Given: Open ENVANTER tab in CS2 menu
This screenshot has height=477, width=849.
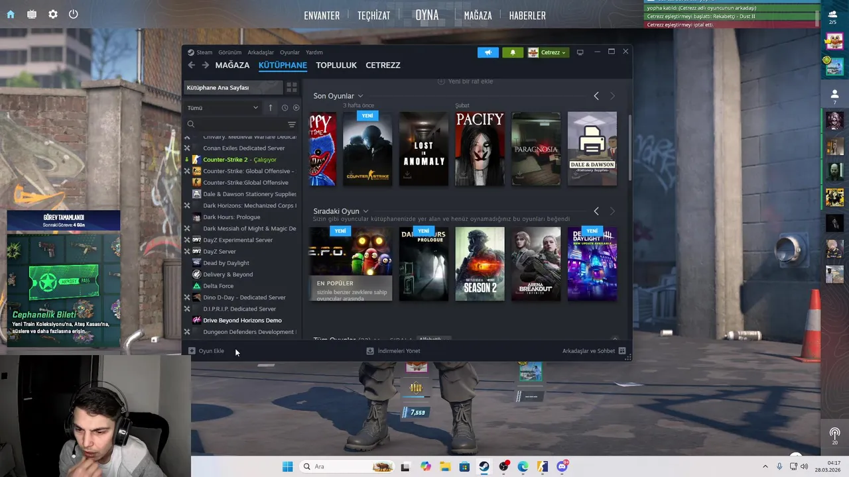Looking at the screenshot, I should [322, 15].
